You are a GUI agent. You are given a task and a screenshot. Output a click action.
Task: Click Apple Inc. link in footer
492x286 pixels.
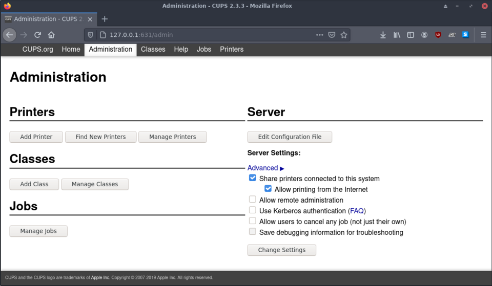coord(100,277)
